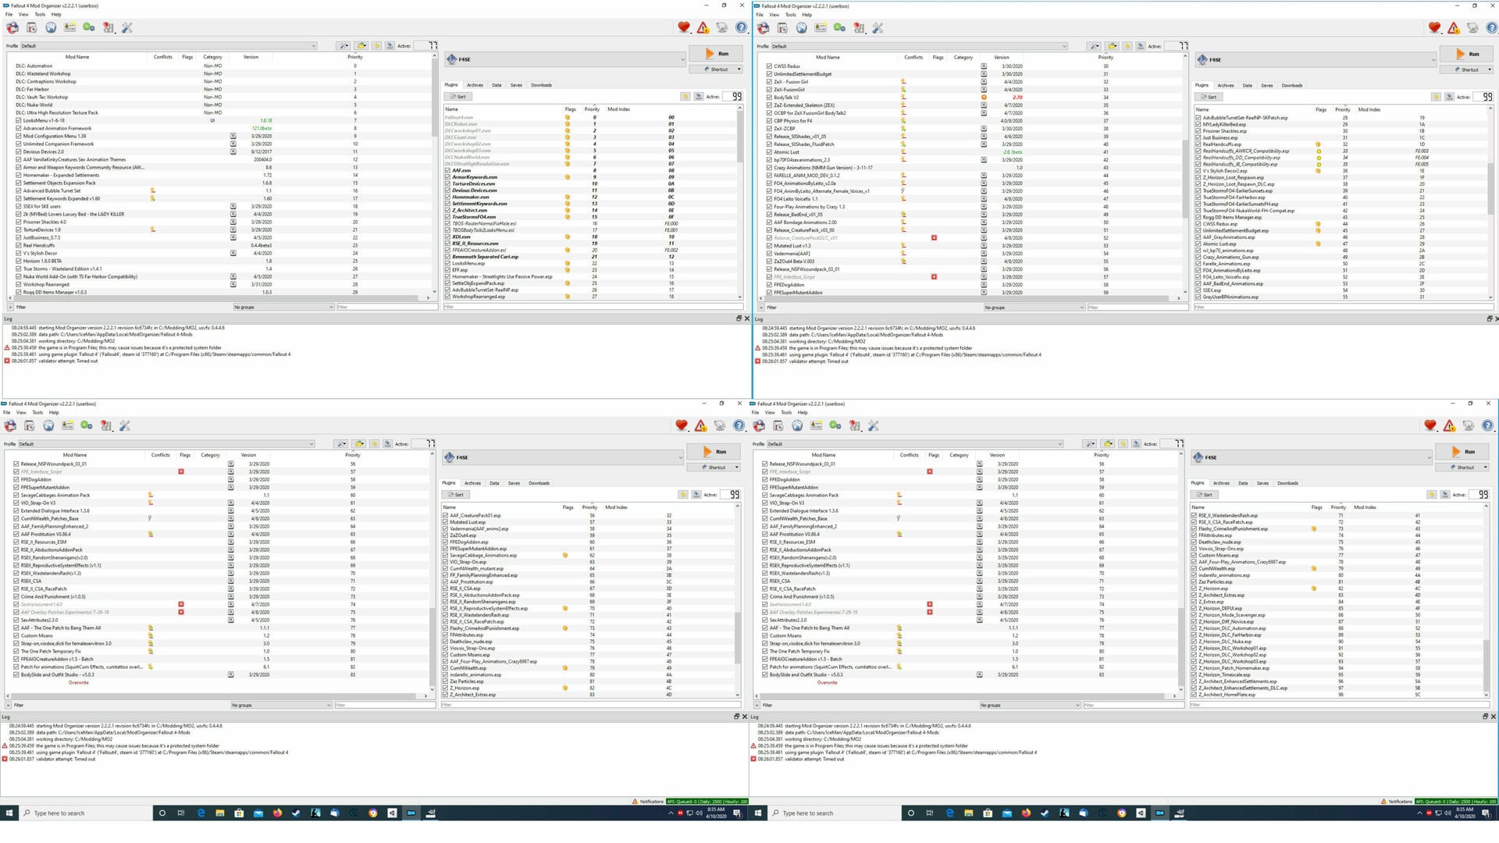Uncheck CWSS Redux mod in top-right window
The height and width of the screenshot is (843, 1499).
pos(769,66)
